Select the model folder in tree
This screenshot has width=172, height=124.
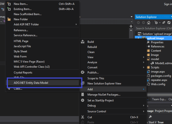(155, 59)
